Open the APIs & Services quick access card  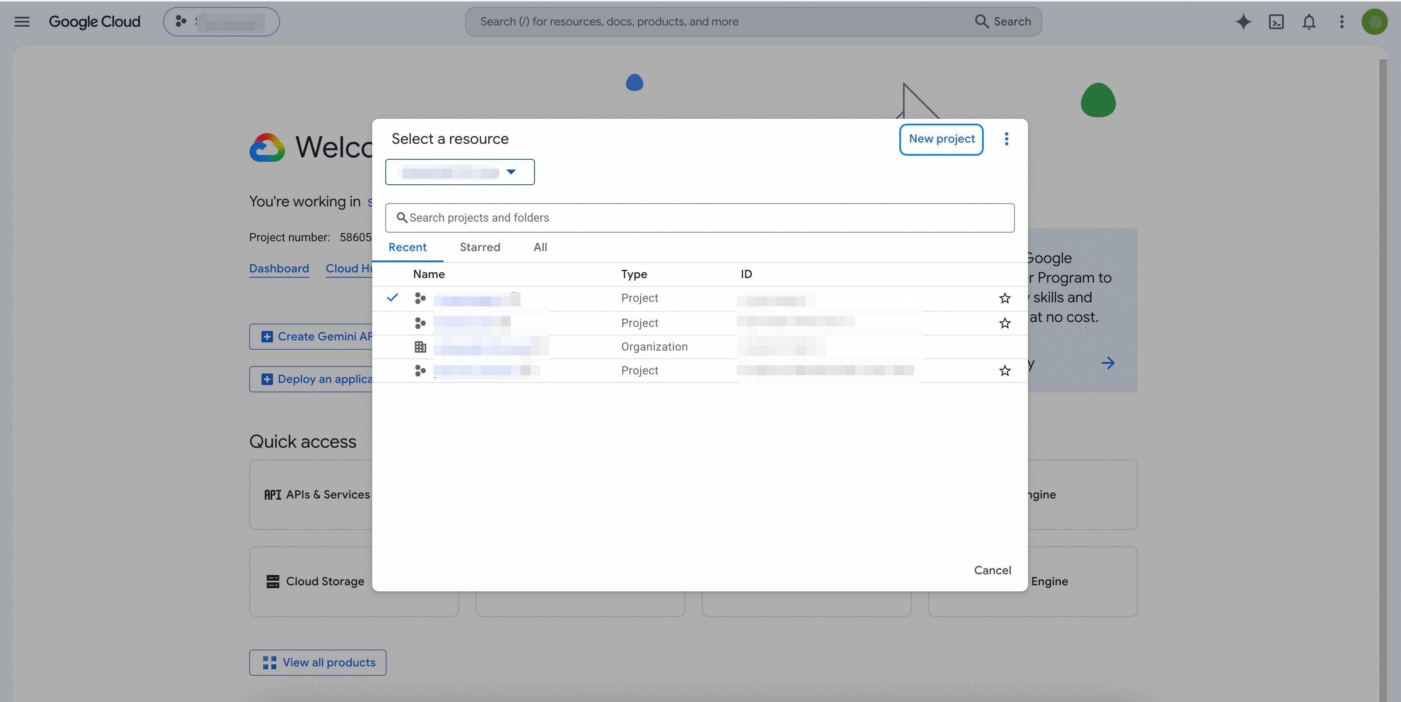tap(311, 494)
